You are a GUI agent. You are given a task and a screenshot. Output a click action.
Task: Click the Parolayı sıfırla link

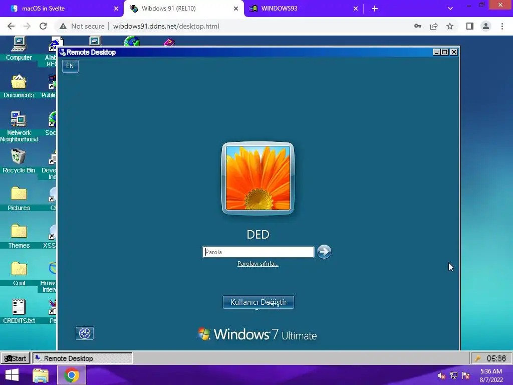[258, 264]
